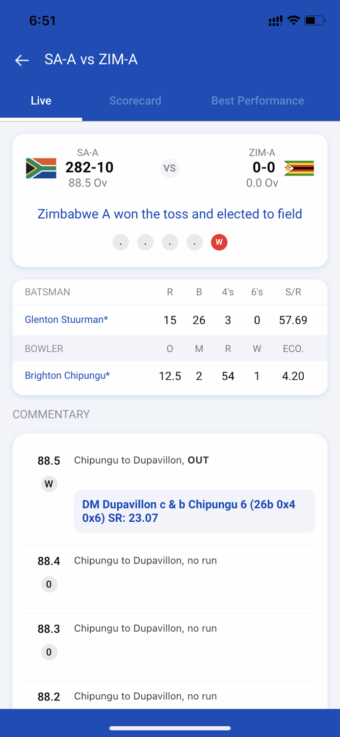Switch to the Scorecard tab
The image size is (340, 737).
pyautogui.click(x=135, y=100)
